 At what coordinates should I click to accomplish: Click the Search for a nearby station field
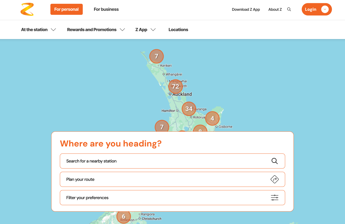tap(172, 161)
